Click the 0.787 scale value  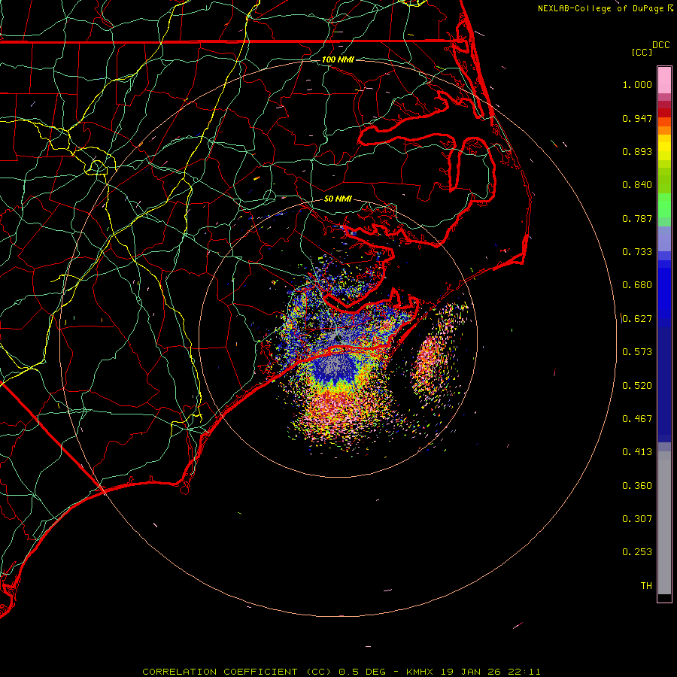(637, 218)
